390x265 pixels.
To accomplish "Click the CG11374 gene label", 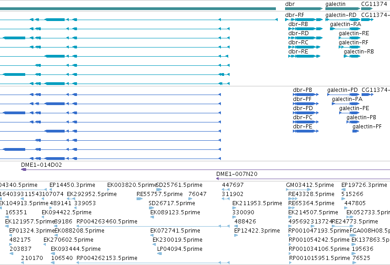I will [374, 4].
